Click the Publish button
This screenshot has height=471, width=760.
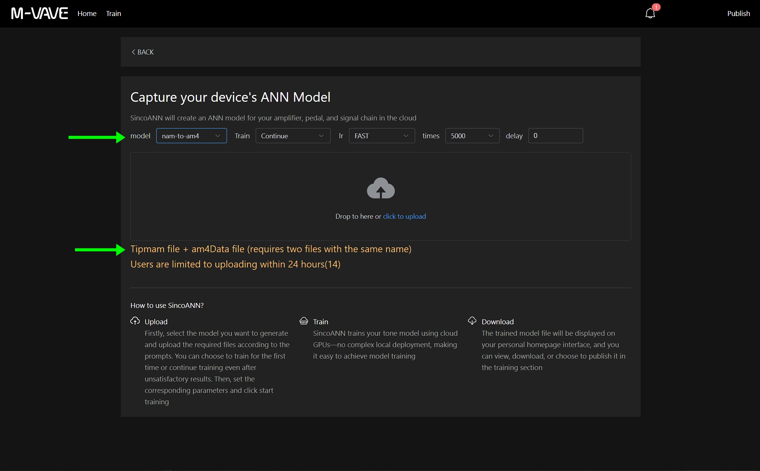tap(738, 14)
